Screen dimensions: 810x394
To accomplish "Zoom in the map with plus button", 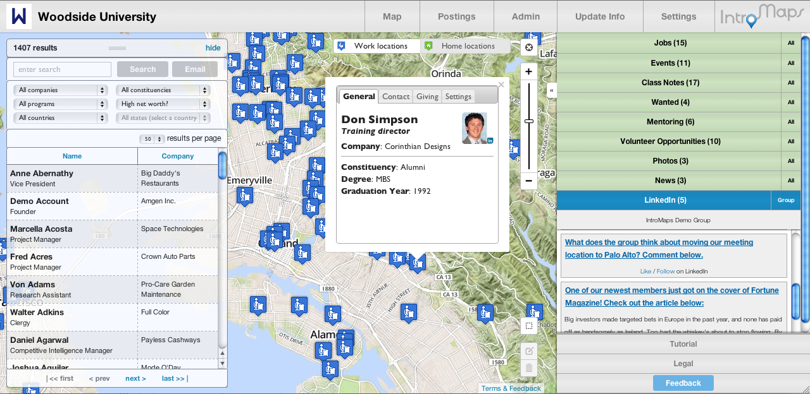I will pos(529,72).
